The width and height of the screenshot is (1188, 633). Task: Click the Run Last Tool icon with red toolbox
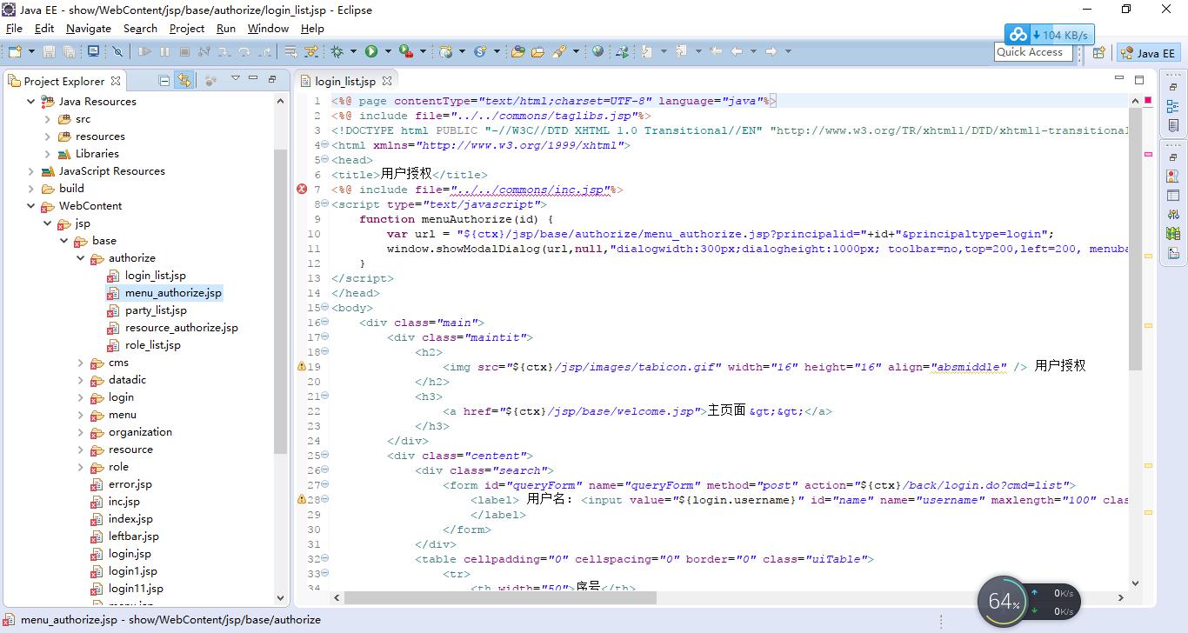click(x=405, y=52)
